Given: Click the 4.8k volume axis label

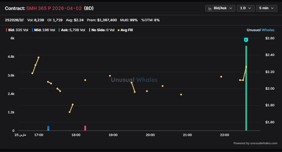Looking at the screenshot, I should coord(11,57).
